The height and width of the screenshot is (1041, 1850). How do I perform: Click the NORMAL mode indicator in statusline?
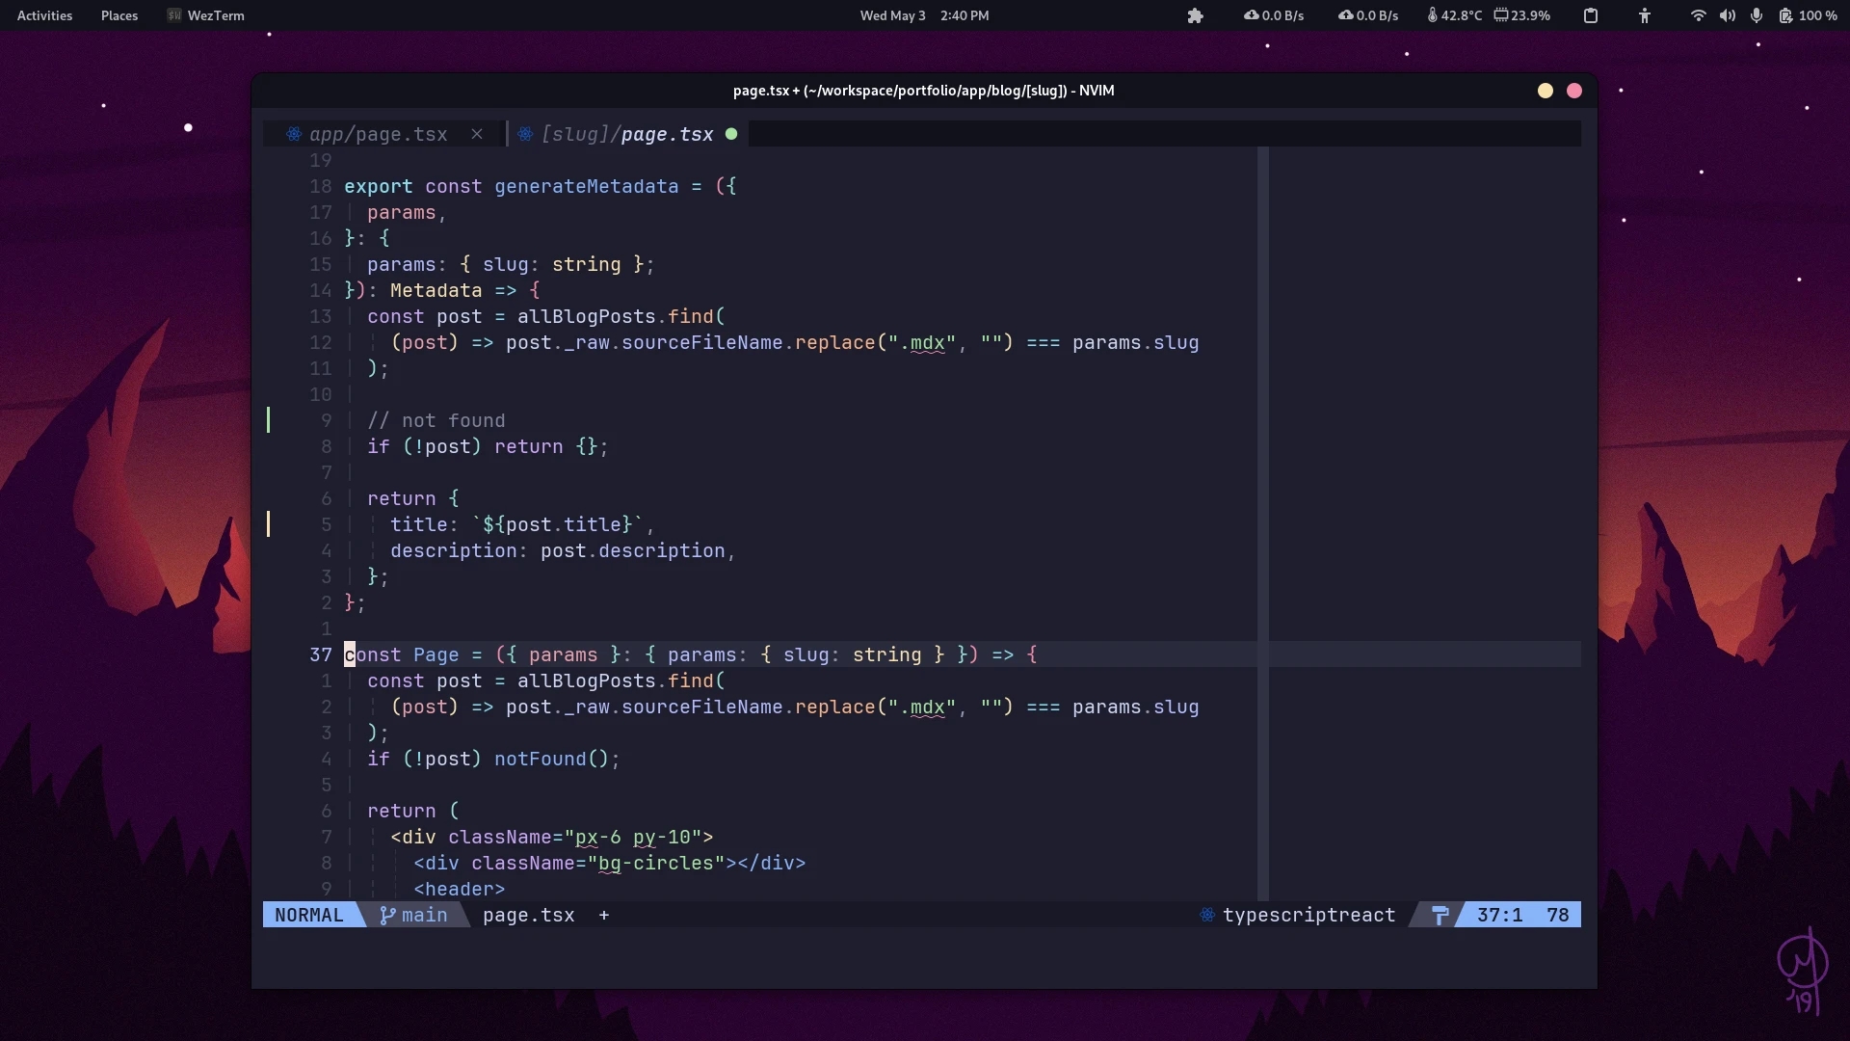[308, 915]
